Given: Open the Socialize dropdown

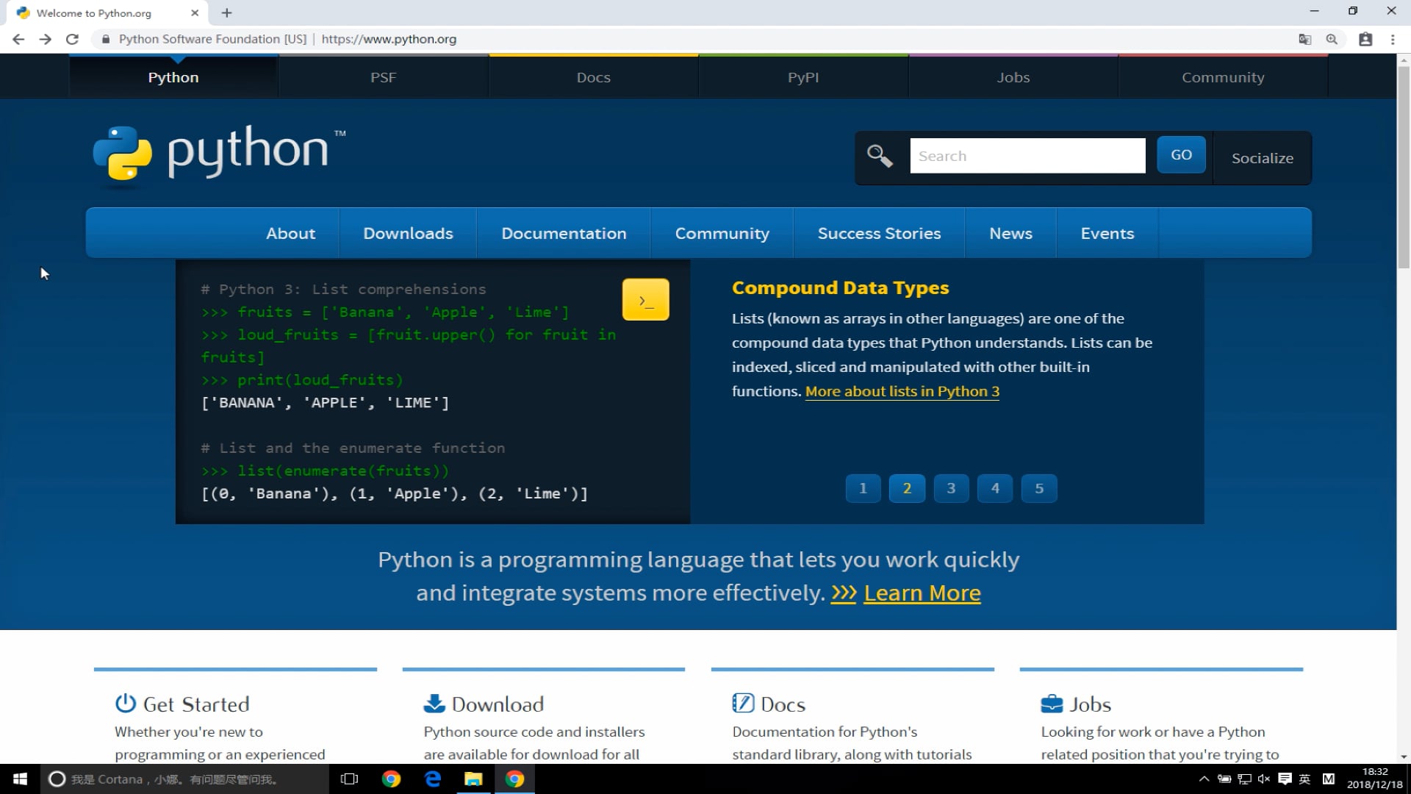Looking at the screenshot, I should 1263,158.
